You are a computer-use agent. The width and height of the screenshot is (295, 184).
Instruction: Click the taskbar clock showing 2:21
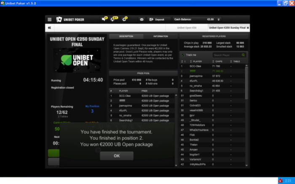[x=288, y=181]
